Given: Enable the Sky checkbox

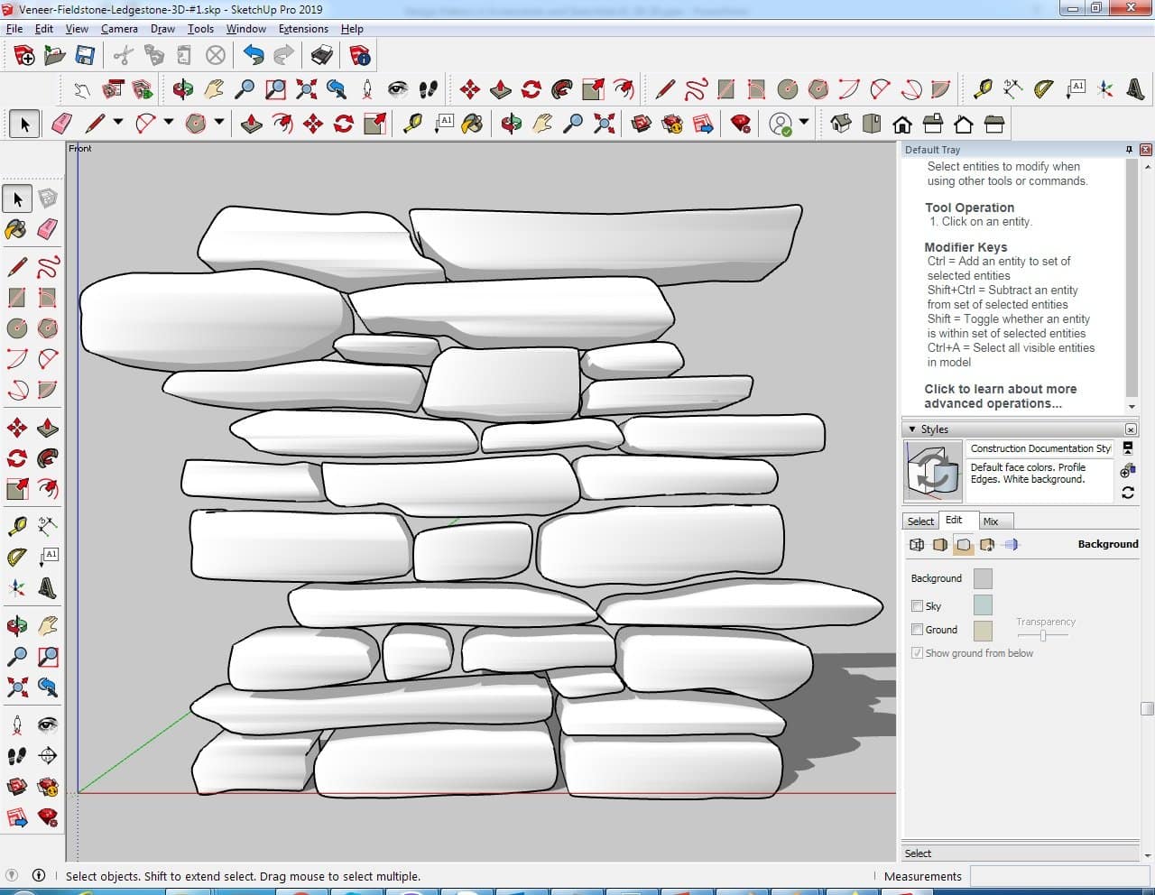Looking at the screenshot, I should coord(917,606).
